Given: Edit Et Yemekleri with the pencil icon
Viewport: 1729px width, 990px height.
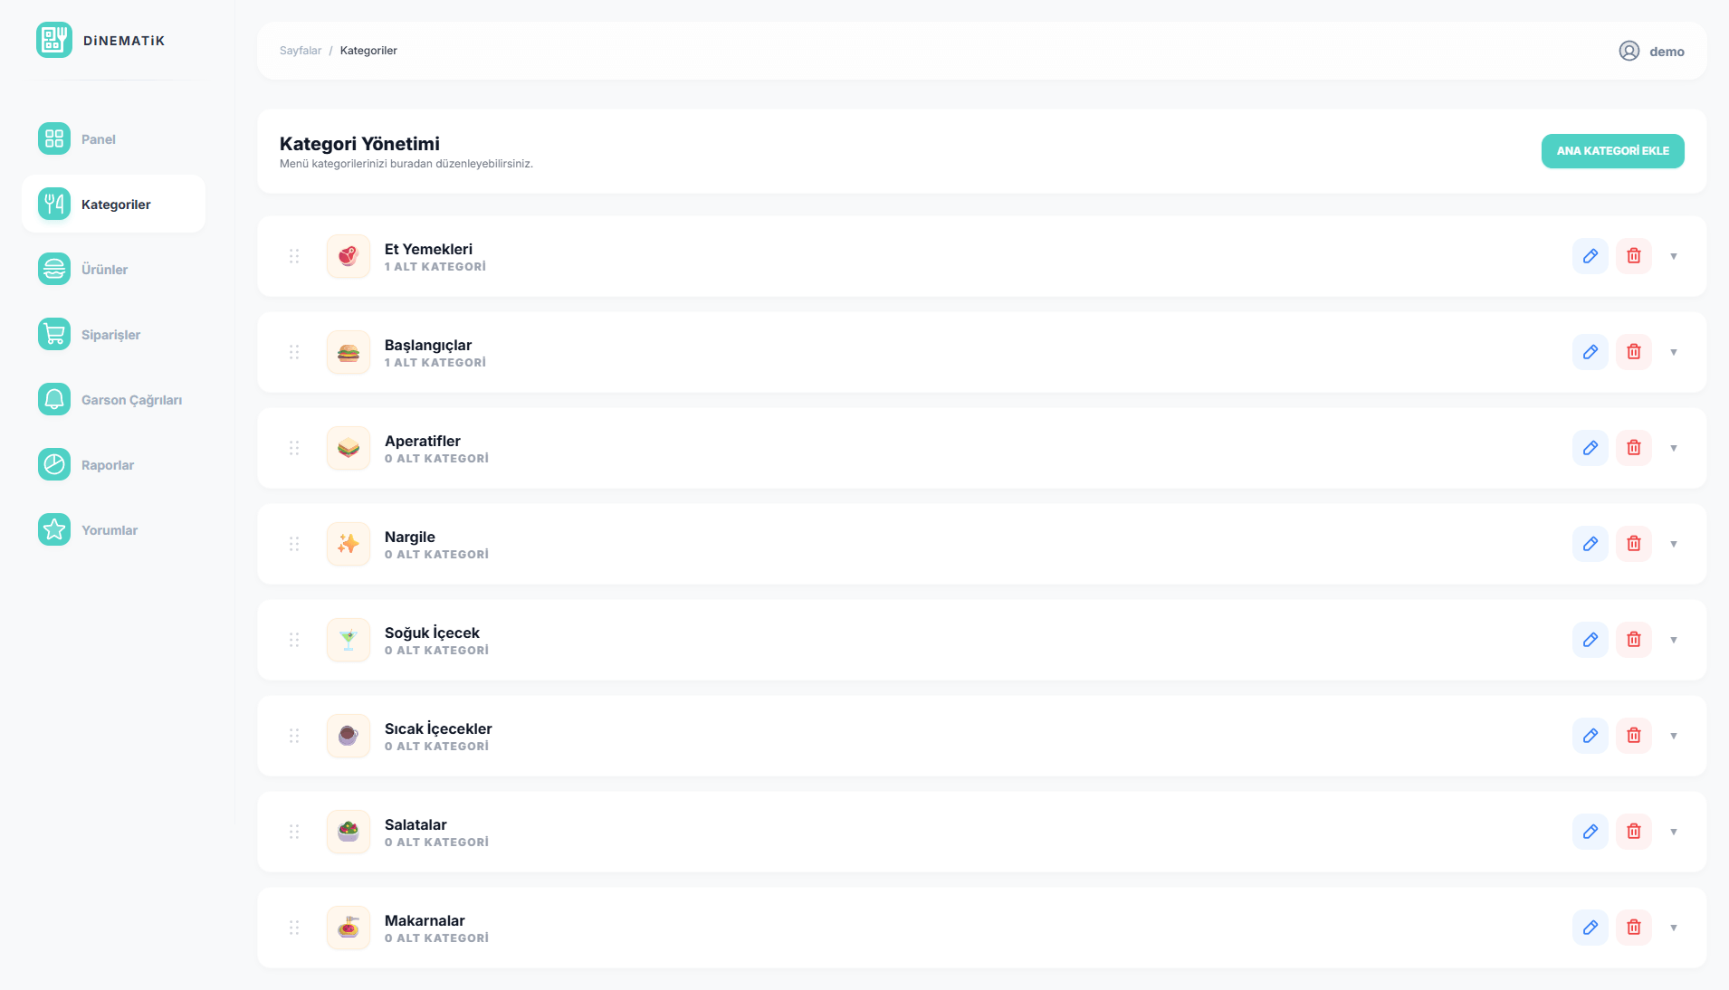Looking at the screenshot, I should (1590, 256).
